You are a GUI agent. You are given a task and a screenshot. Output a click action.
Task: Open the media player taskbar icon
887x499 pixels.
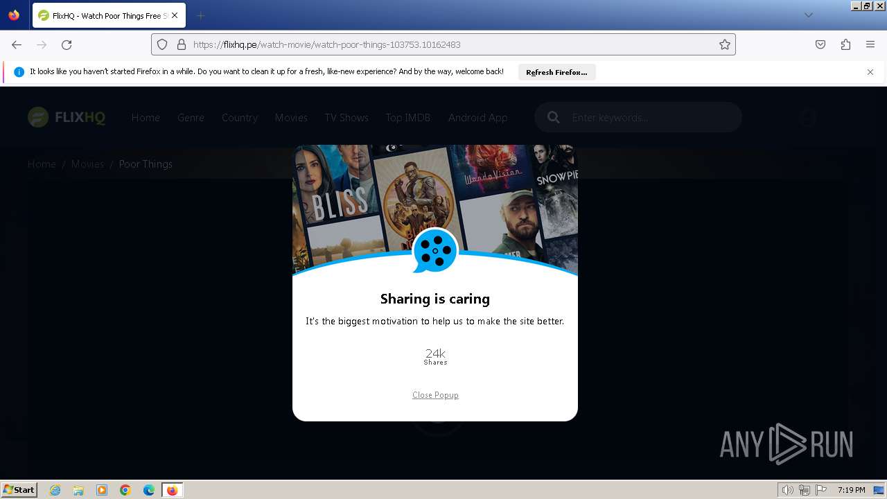point(102,490)
